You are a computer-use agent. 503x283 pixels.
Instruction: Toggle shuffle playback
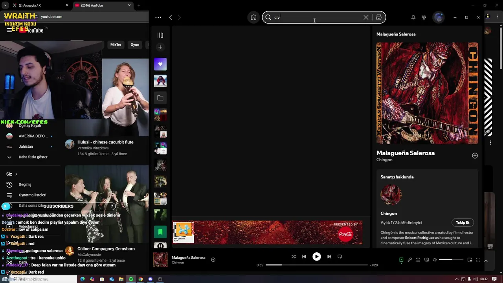(x=293, y=257)
